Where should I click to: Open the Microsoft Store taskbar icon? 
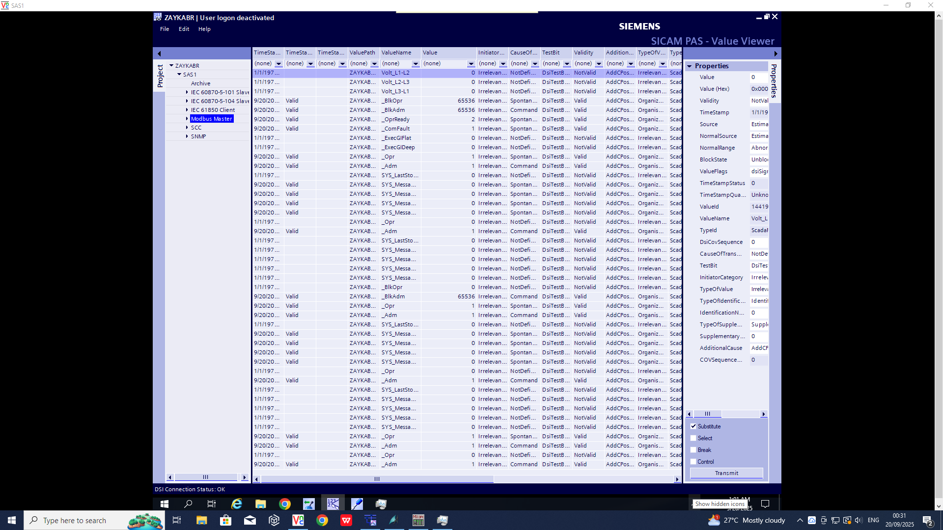[226, 520]
